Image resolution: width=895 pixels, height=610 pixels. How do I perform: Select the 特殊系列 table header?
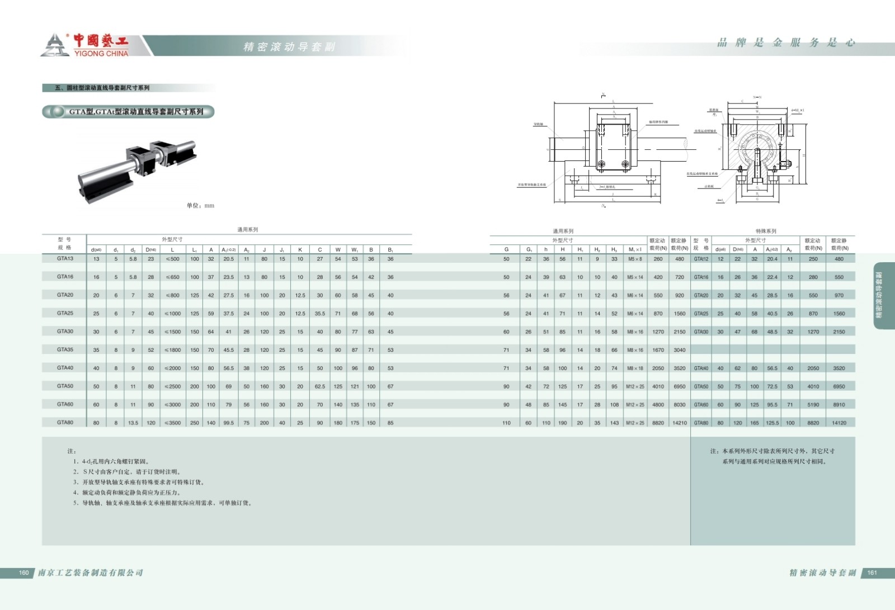(766, 231)
